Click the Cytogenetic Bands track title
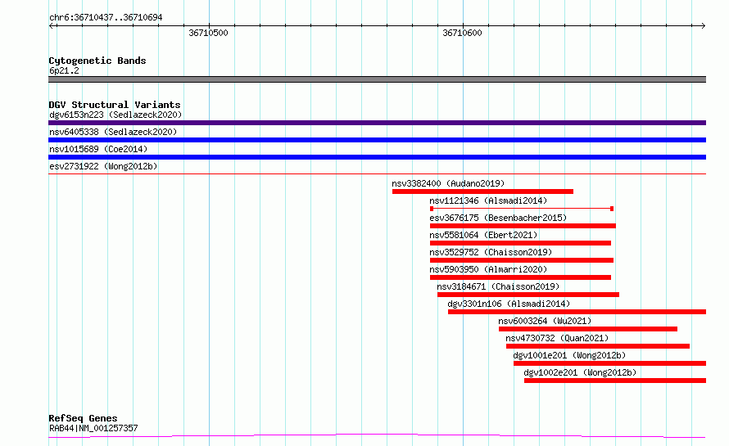 point(97,61)
